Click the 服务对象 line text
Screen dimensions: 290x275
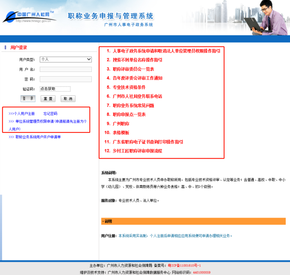point(130,201)
